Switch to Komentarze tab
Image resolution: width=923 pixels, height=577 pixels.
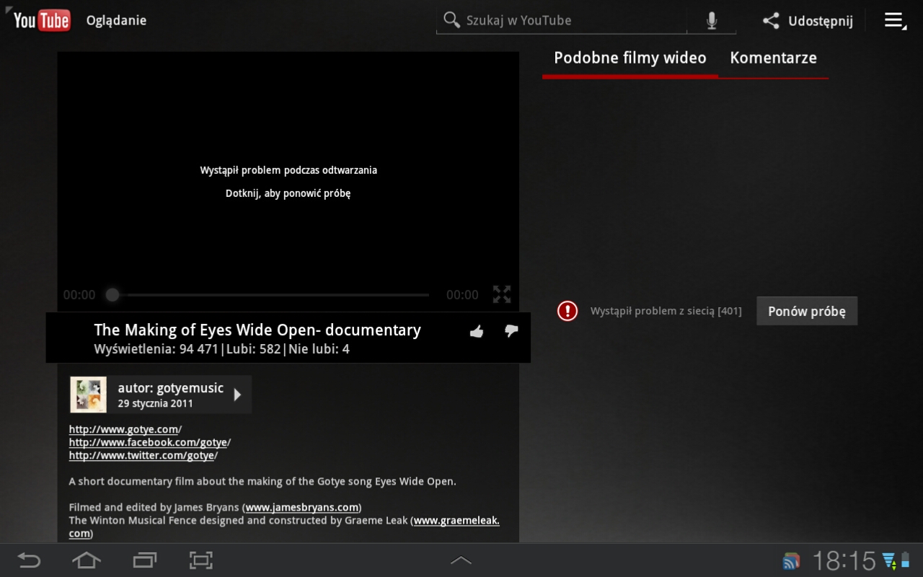773,58
